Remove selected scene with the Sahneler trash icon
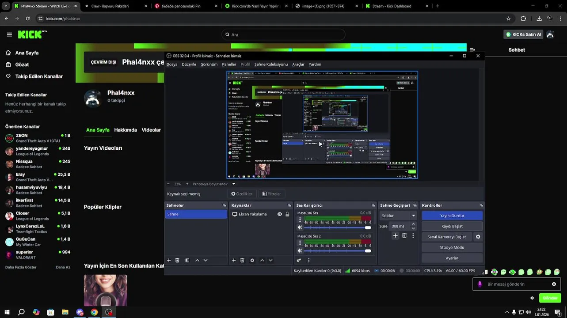 point(177,261)
